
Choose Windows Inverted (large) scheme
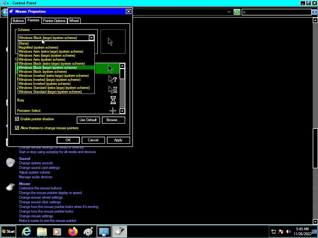56,80
